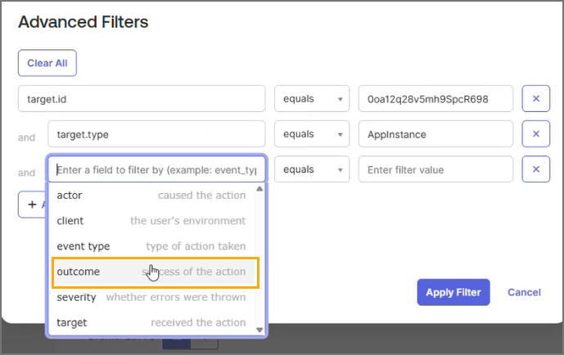The height and width of the screenshot is (355, 564).
Task: Click the plus add filter button
Action: 33,204
